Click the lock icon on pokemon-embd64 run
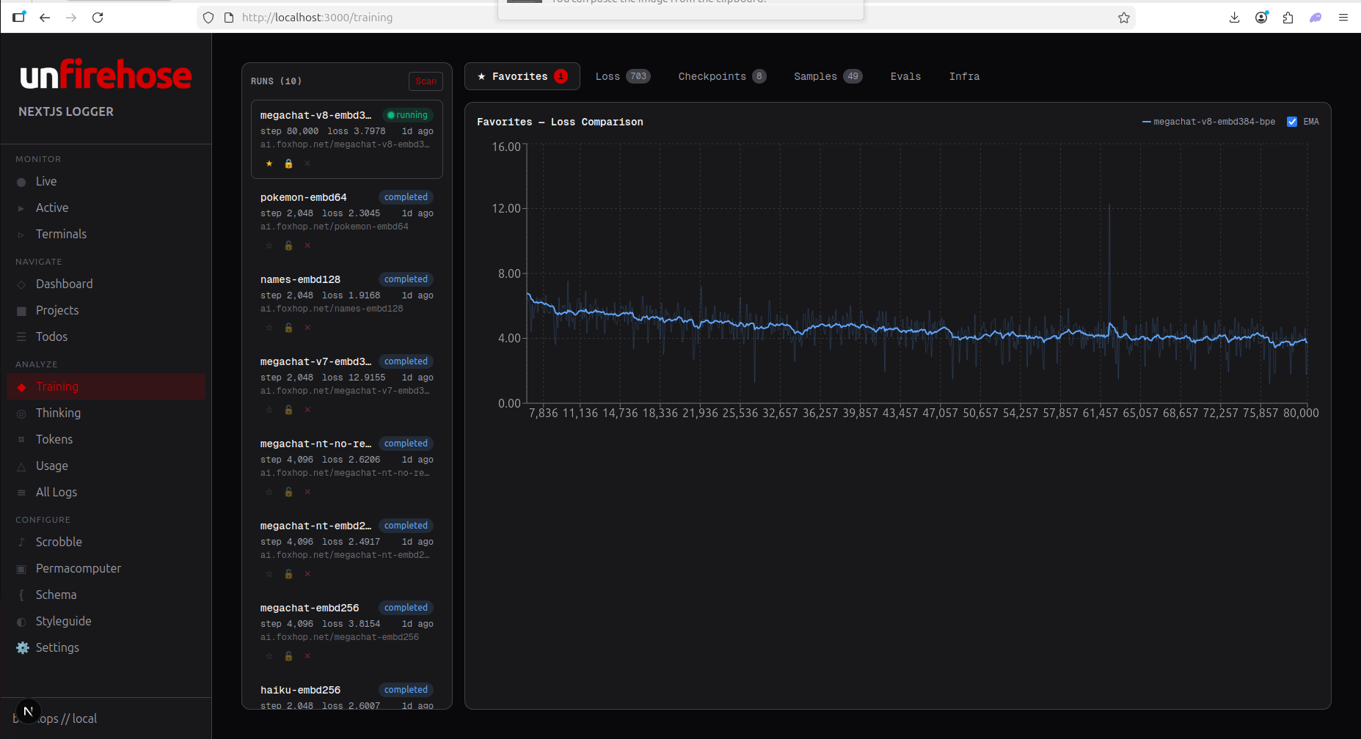 [288, 246]
